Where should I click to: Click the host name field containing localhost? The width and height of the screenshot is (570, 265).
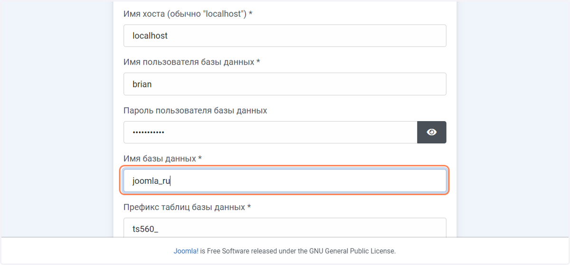pyautogui.click(x=285, y=36)
